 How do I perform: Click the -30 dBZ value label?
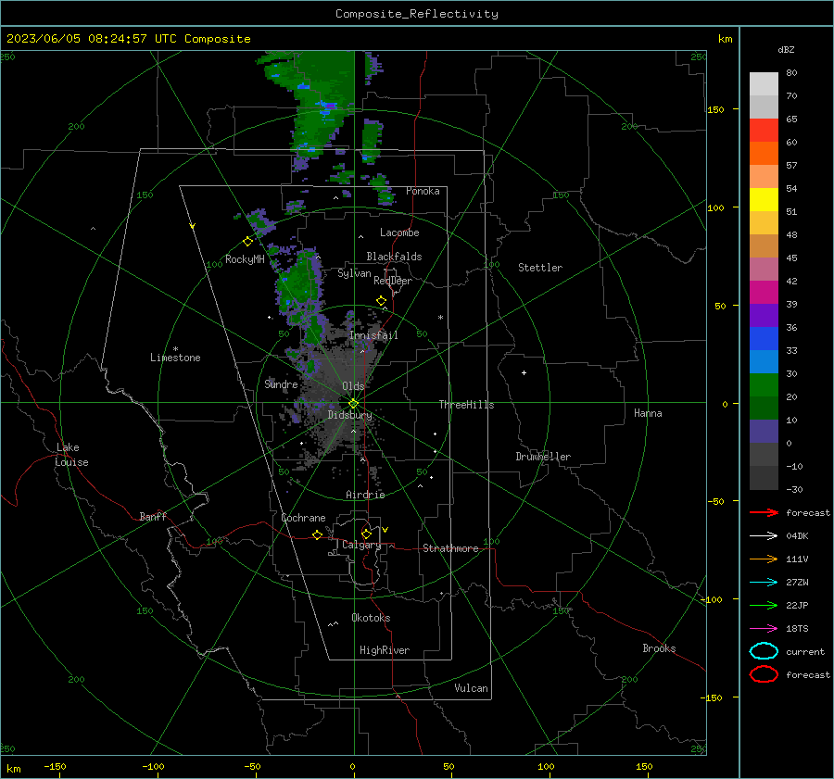(x=794, y=489)
